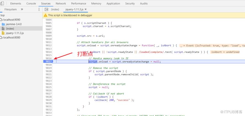Select localhost:8080 in the file tree
Image resolution: width=245 pixels, height=116 pixels.
click(x=12, y=37)
